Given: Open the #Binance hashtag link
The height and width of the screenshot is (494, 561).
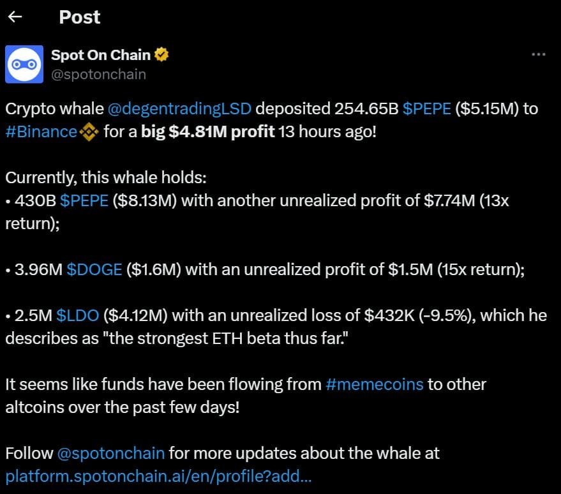Looking at the screenshot, I should point(41,133).
